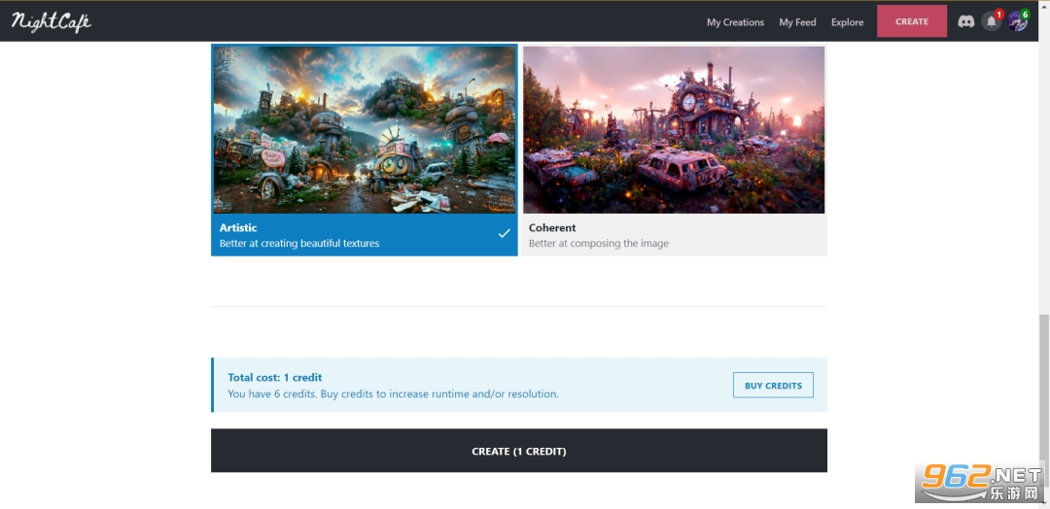Click the page vertical scrollbar thumb

tap(1043, 398)
